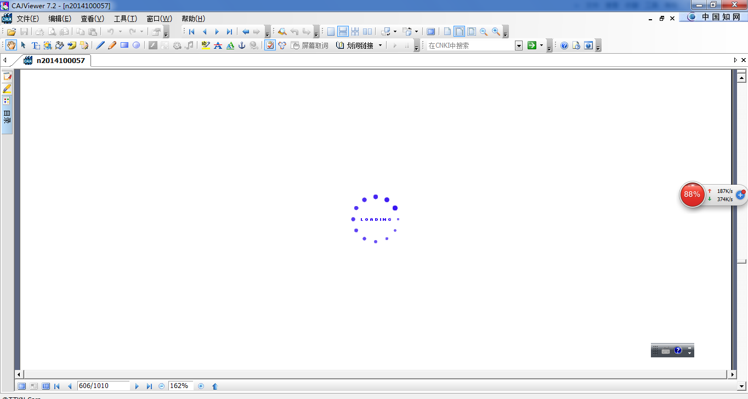Viewport: 748px width, 399px height.
Task: Expand the 划词链接 dropdown arrow
Action: tap(380, 45)
